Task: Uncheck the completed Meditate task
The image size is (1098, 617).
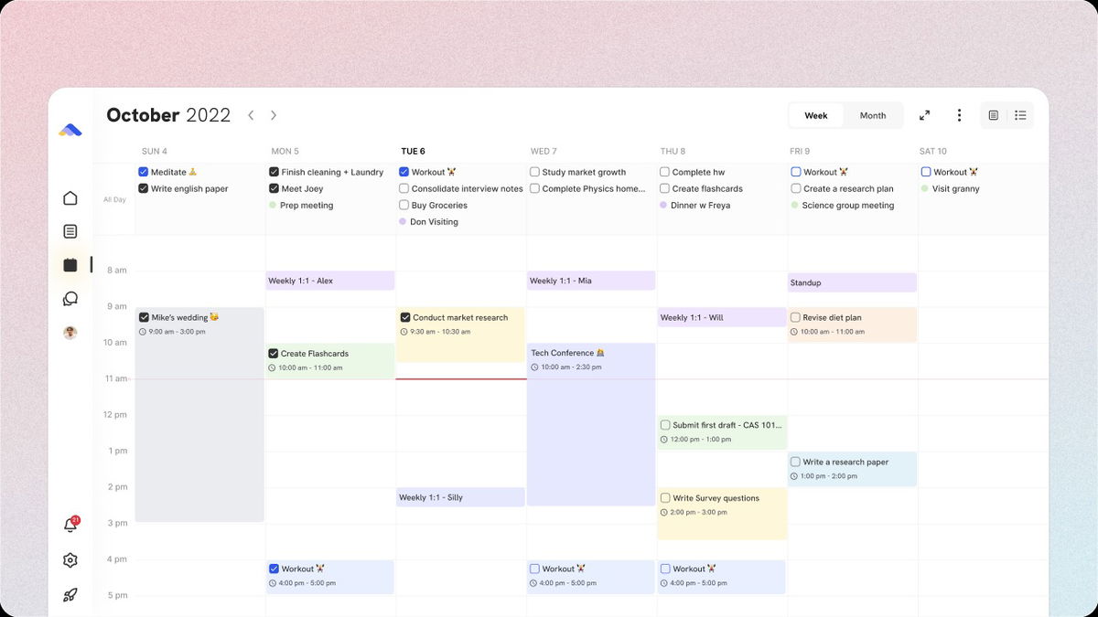Action: (x=144, y=172)
